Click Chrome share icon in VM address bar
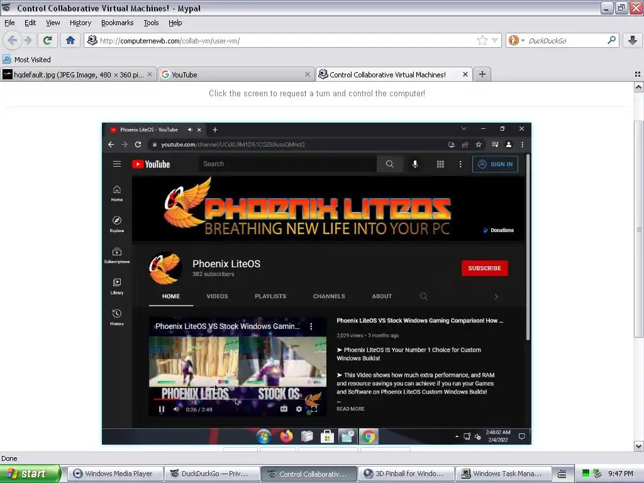This screenshot has height=483, width=644. coord(465,145)
